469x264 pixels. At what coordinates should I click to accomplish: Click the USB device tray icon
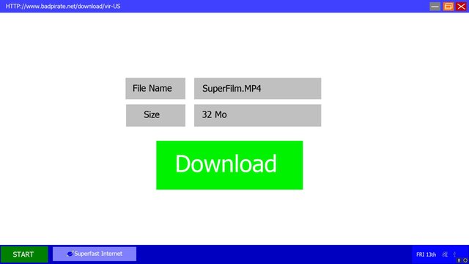pos(454,254)
